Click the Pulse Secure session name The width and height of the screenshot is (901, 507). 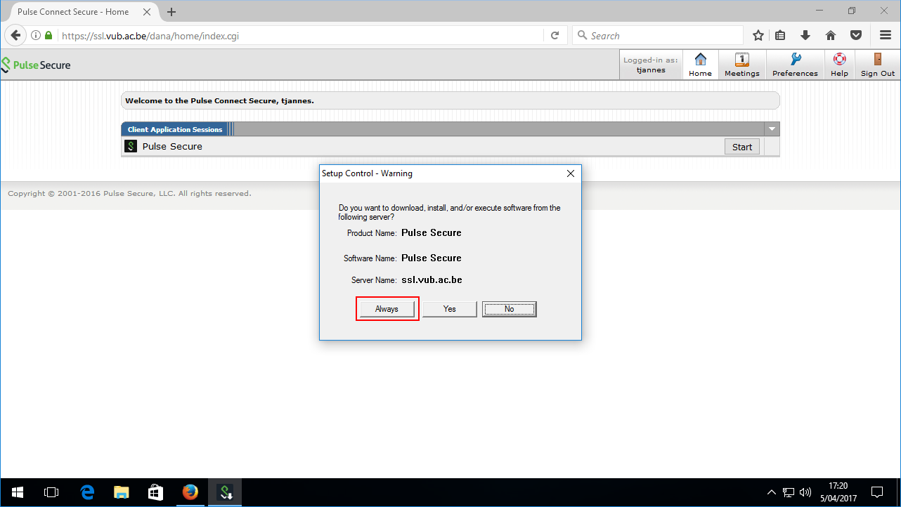[172, 146]
